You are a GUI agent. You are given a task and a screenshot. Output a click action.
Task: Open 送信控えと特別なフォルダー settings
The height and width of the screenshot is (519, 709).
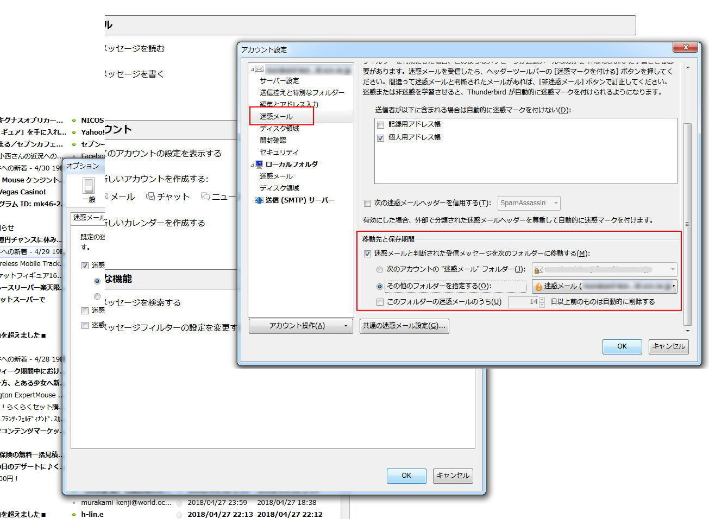[x=302, y=92]
